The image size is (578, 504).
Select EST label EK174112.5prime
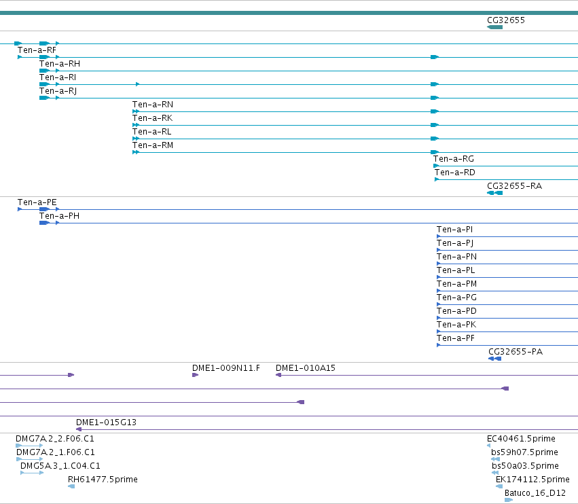click(532, 480)
